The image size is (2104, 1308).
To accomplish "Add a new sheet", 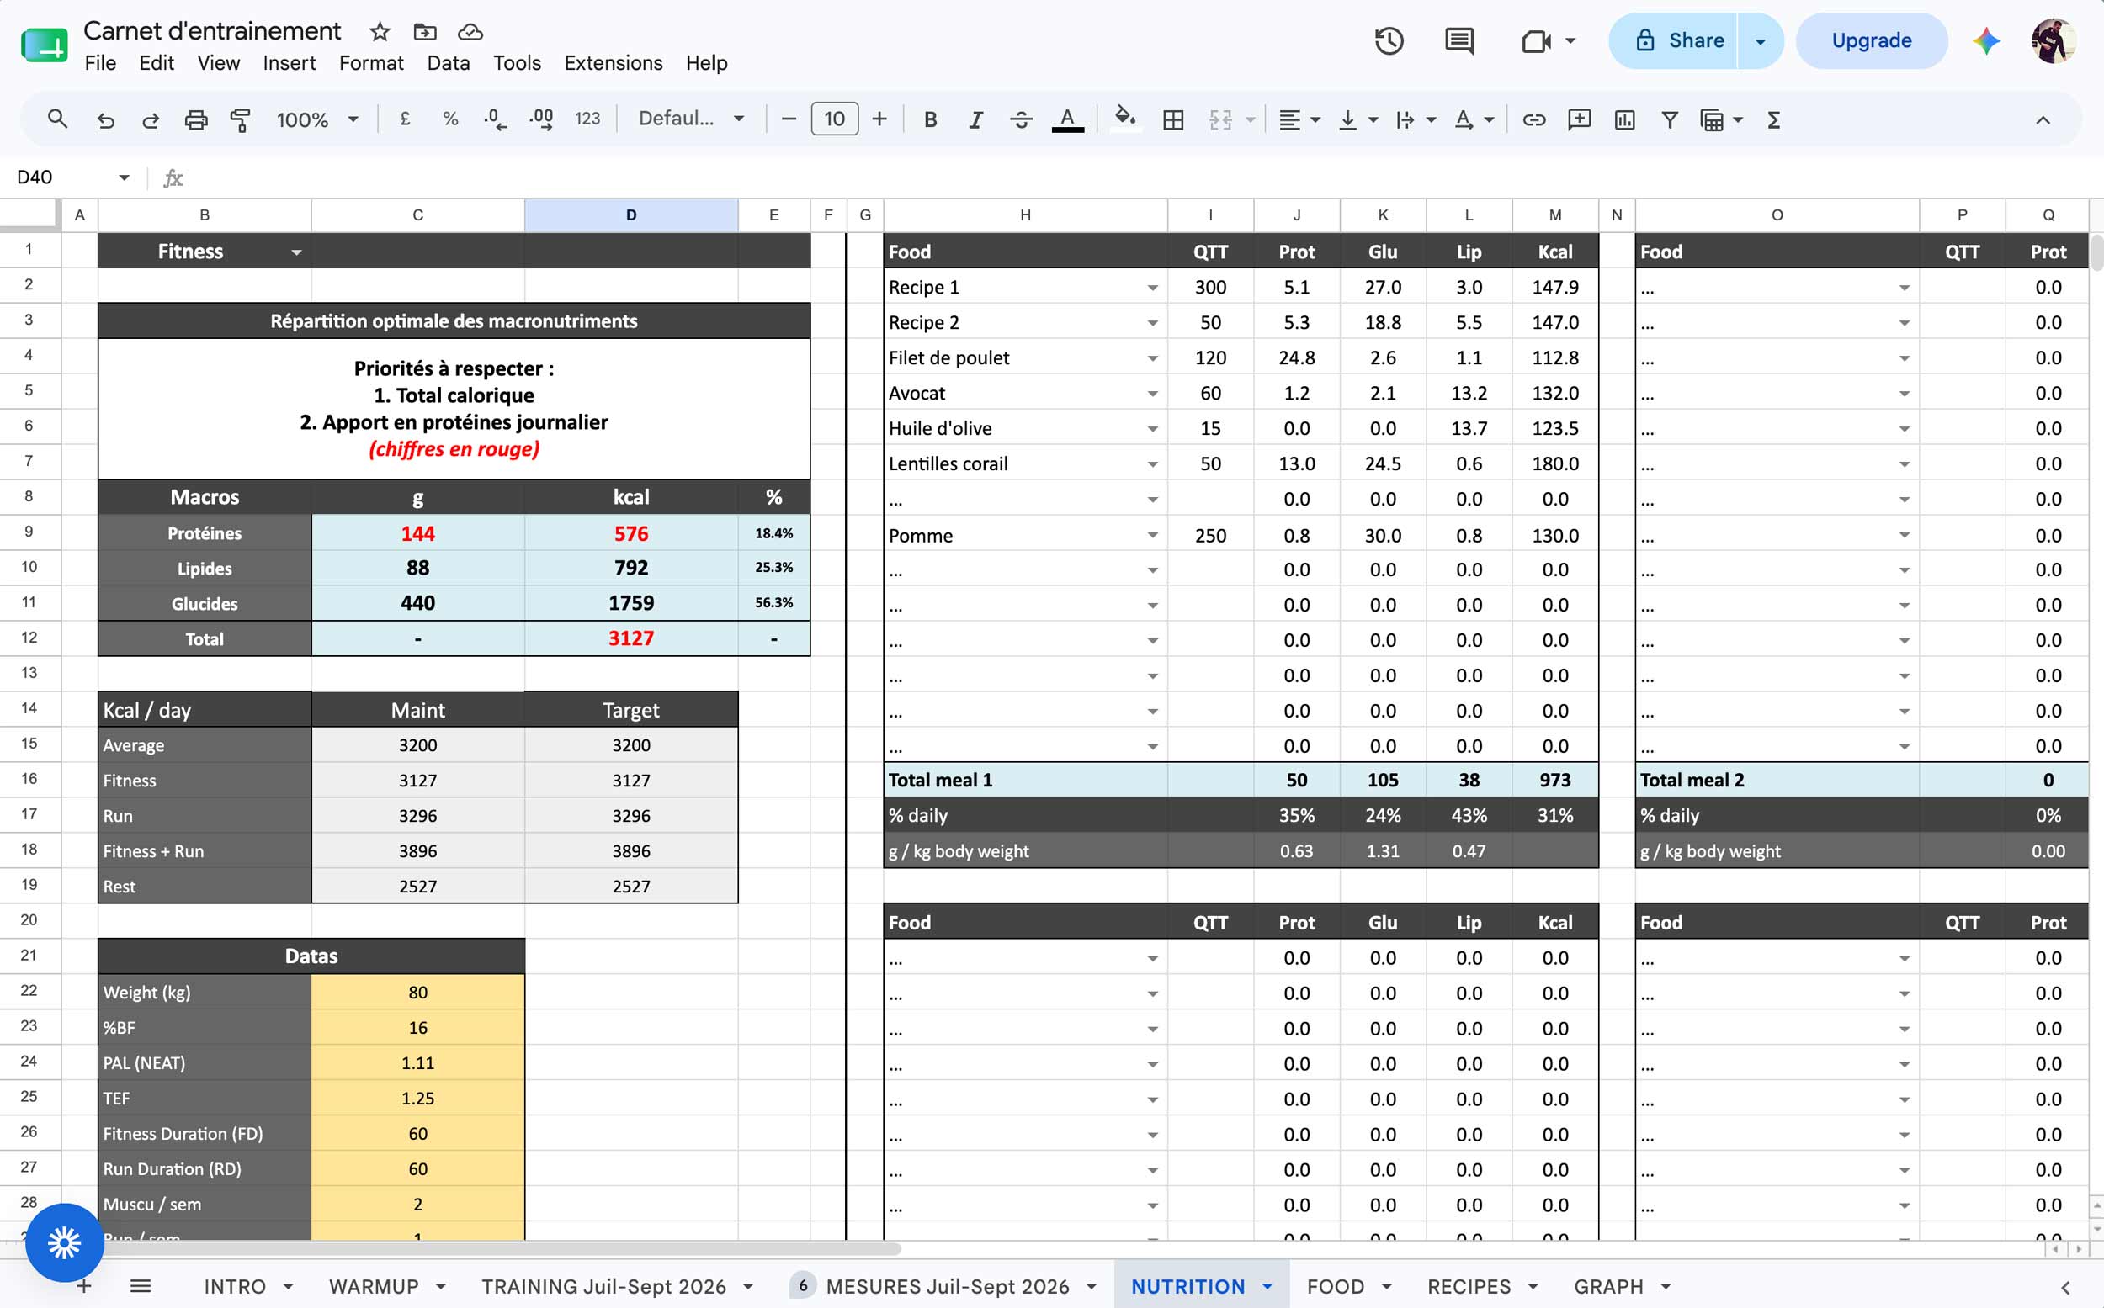I will coord(85,1286).
